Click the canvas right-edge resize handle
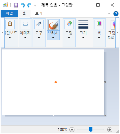Image resolution: width=120 pixels, height=134 pixels. (105, 82)
